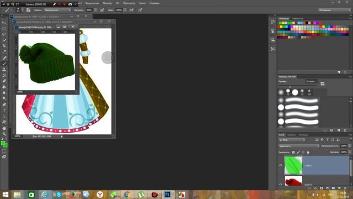
Task: Adjust the brush size slider
Action: (290, 87)
